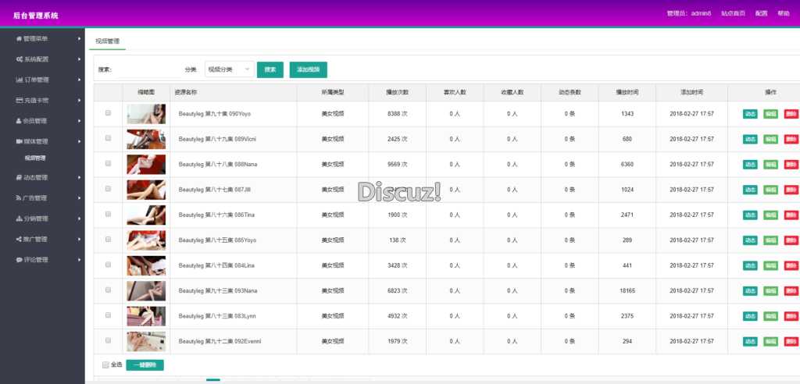Open the thumbnail in the 087Jill row
The height and width of the screenshot is (384, 800).
click(146, 190)
